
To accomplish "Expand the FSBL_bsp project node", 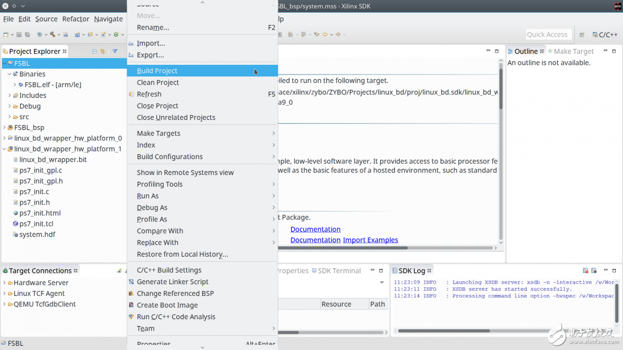I will coord(5,128).
